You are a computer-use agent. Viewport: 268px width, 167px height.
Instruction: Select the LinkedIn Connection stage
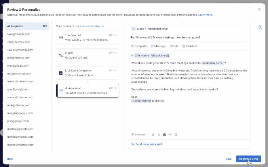[x=87, y=73]
